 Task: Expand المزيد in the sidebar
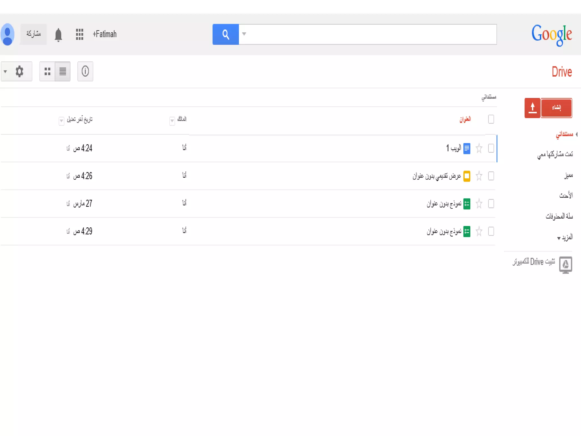(565, 237)
